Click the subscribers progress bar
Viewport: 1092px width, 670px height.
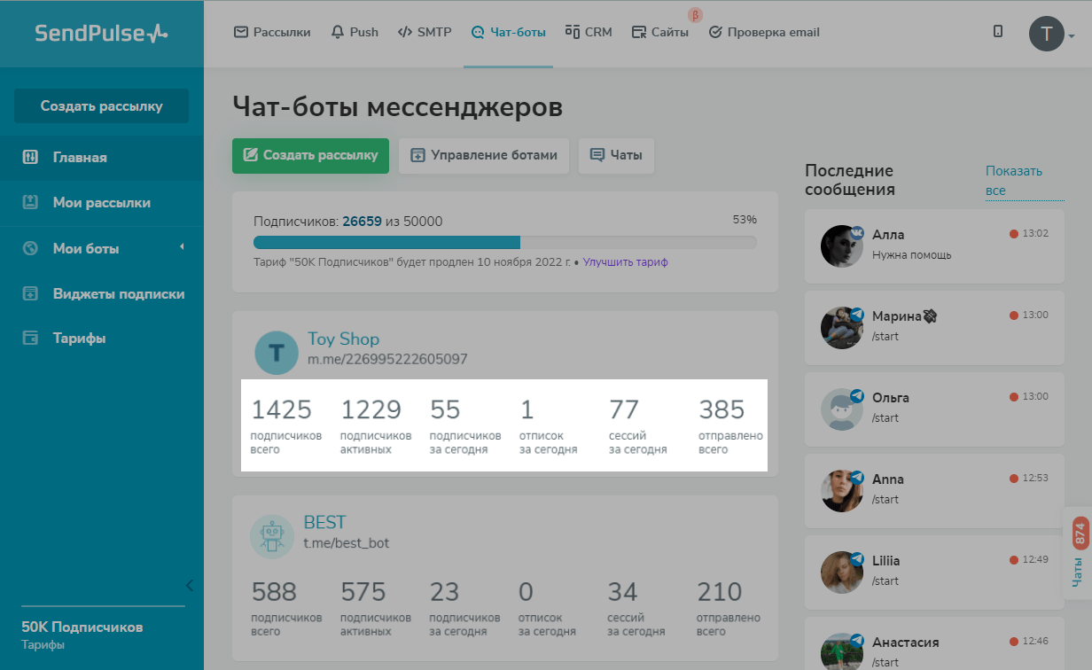[505, 242]
